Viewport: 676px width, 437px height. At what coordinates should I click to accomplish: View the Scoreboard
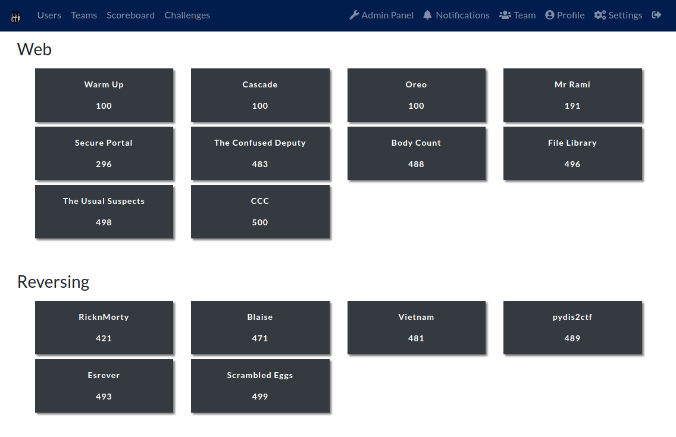pyautogui.click(x=130, y=15)
